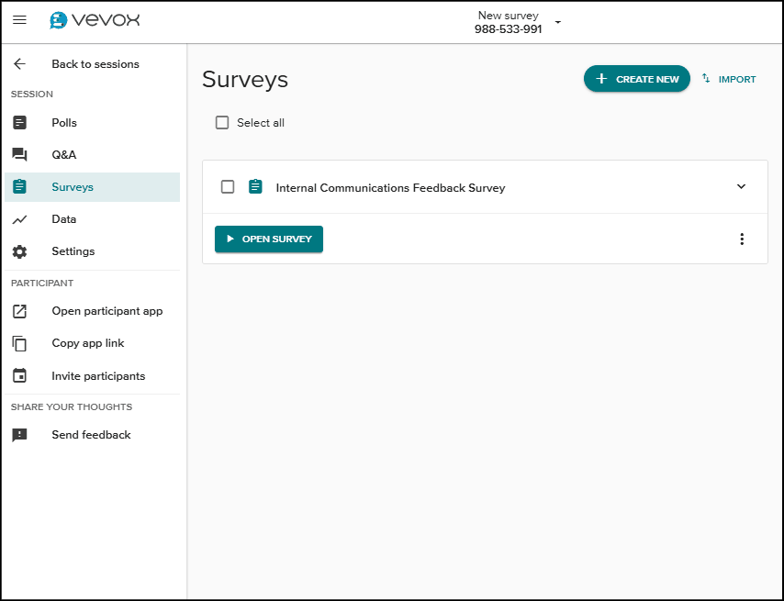The height and width of the screenshot is (601, 784).
Task: Click the CREATE NEW button
Action: (x=636, y=79)
